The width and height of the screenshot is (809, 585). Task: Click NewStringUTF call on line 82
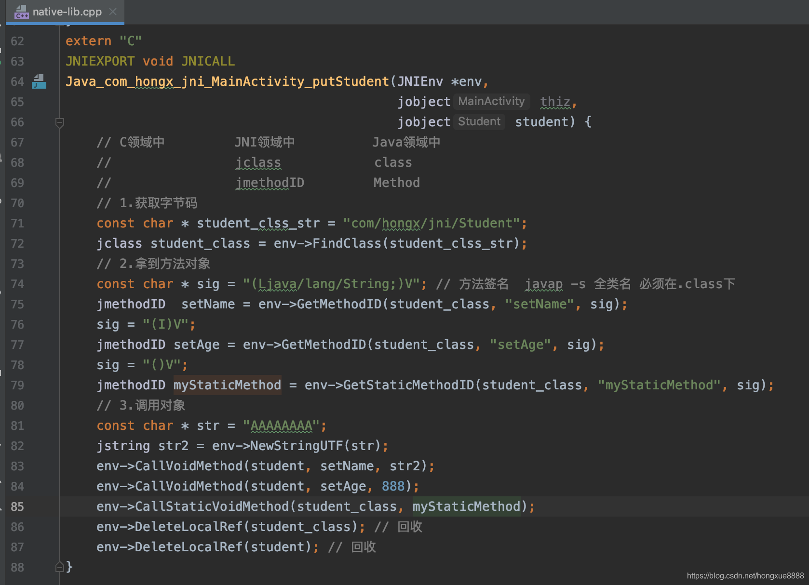[297, 446]
